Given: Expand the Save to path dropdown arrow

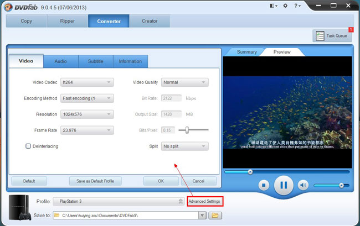Looking at the screenshot, I should (x=202, y=216).
